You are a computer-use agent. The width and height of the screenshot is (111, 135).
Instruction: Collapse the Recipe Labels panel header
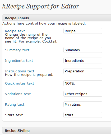(57, 18)
